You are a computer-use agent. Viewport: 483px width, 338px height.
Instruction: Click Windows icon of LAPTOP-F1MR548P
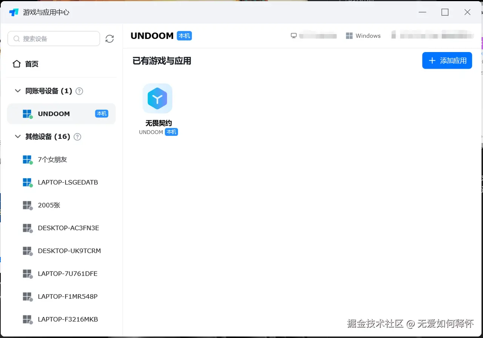(x=27, y=297)
